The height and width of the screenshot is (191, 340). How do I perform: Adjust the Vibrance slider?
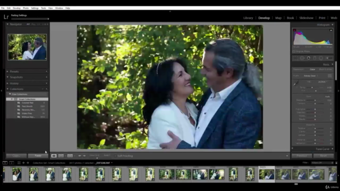pos(315,140)
